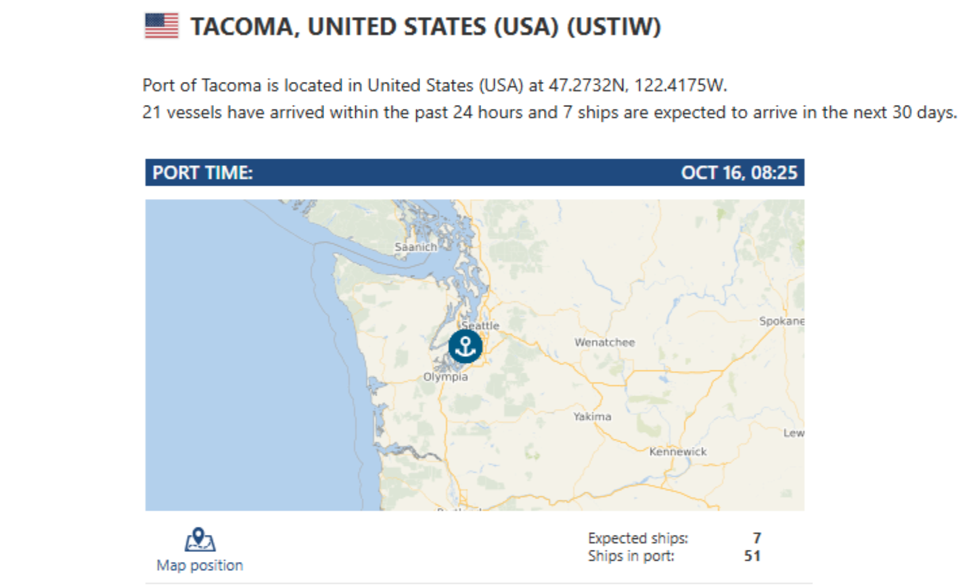Click the ships in port count 51
Viewport: 973px width, 585px height.
(x=752, y=556)
